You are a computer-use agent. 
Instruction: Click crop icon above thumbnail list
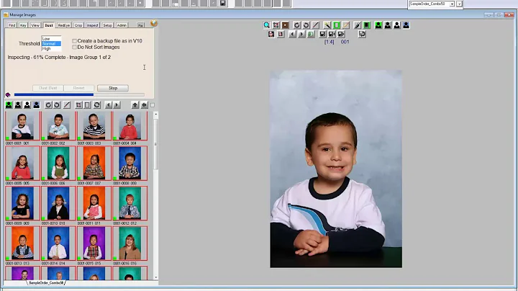(78, 105)
